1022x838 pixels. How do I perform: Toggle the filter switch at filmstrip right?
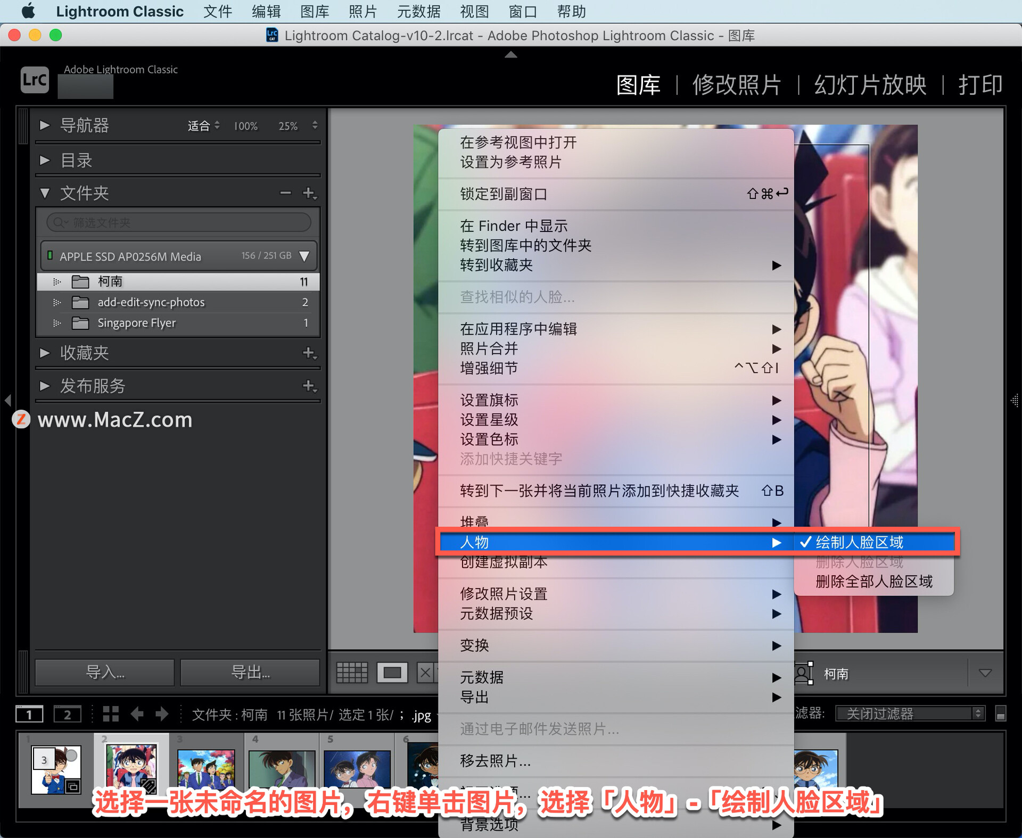tap(1000, 713)
